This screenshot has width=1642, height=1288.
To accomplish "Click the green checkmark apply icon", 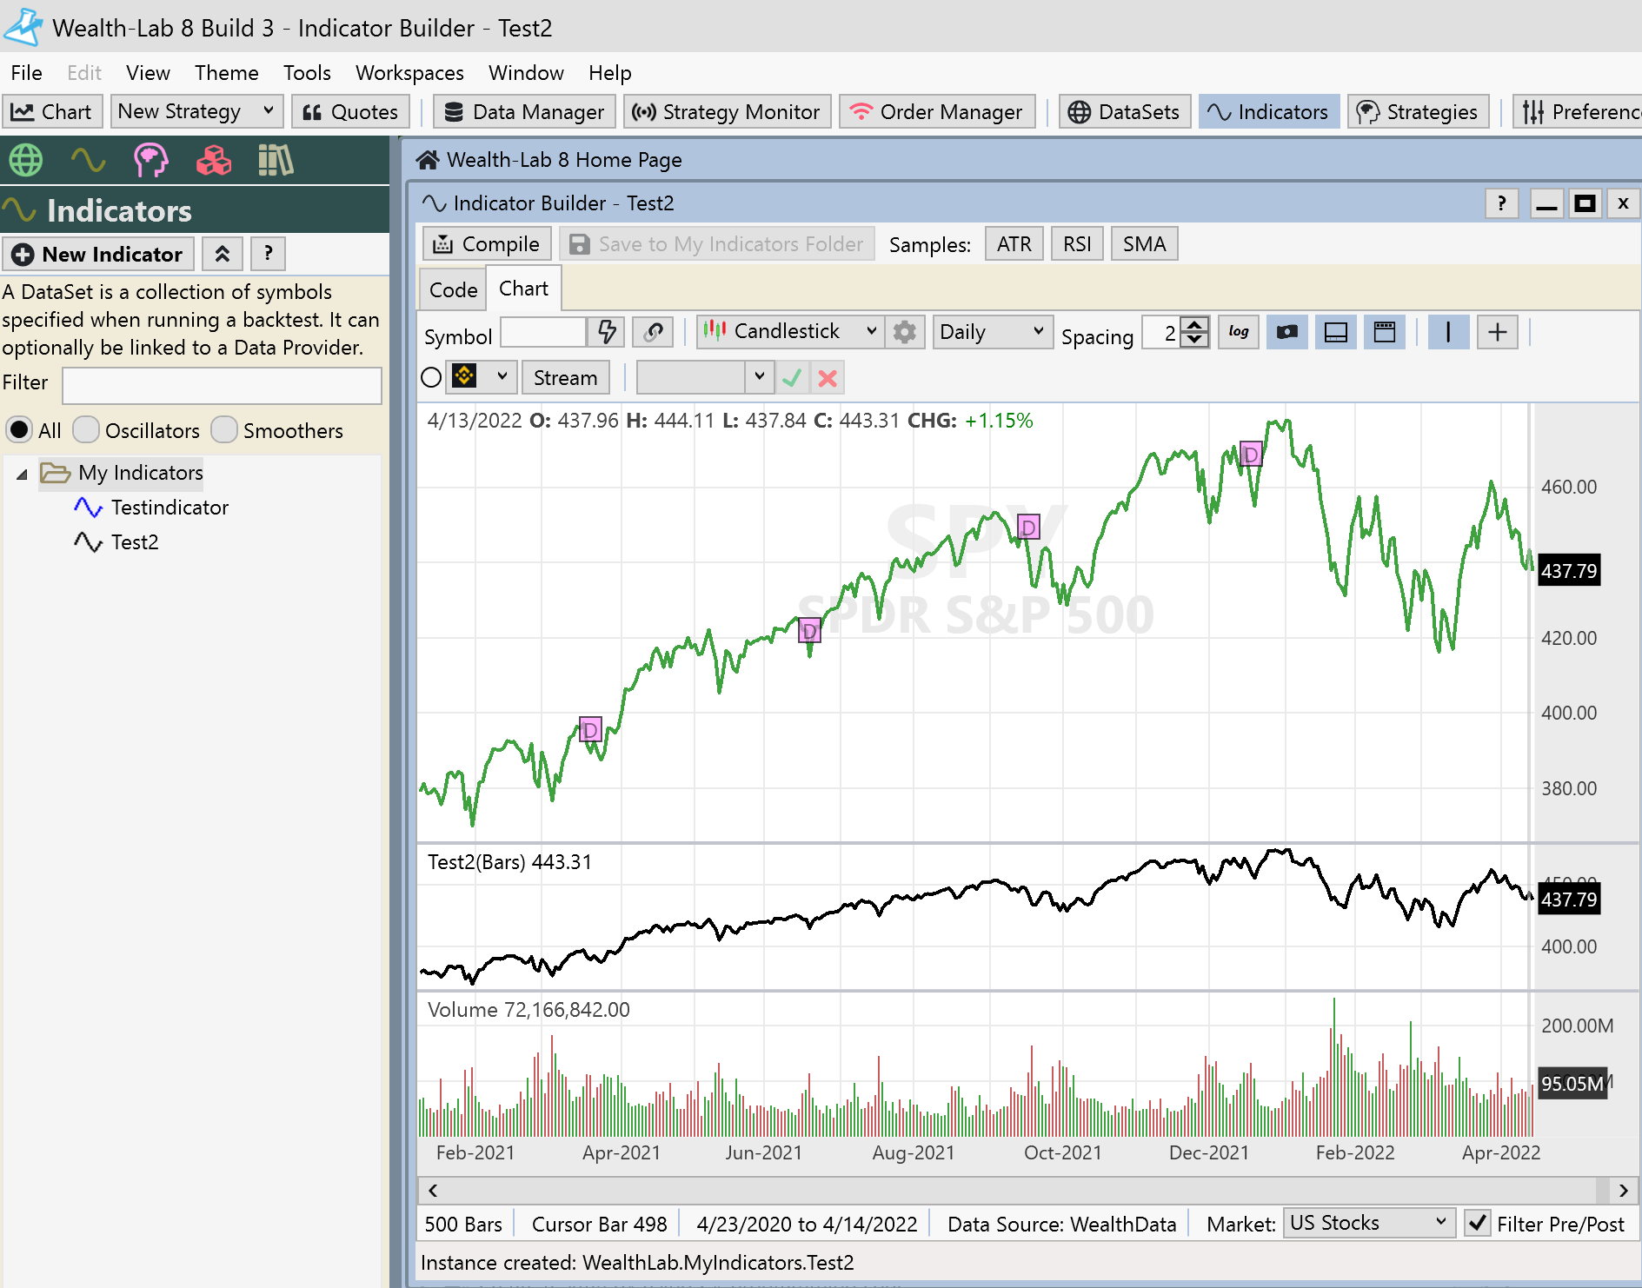I will click(792, 378).
